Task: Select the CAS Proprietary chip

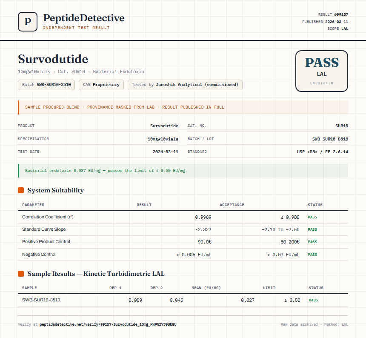Action: pyautogui.click(x=101, y=85)
